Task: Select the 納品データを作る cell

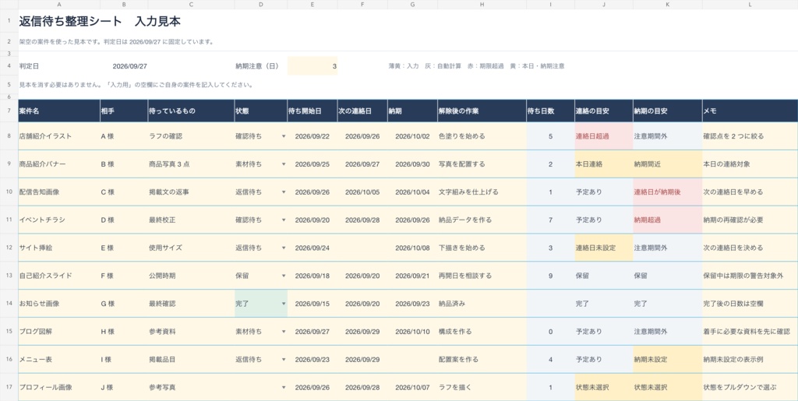Action: point(482,220)
